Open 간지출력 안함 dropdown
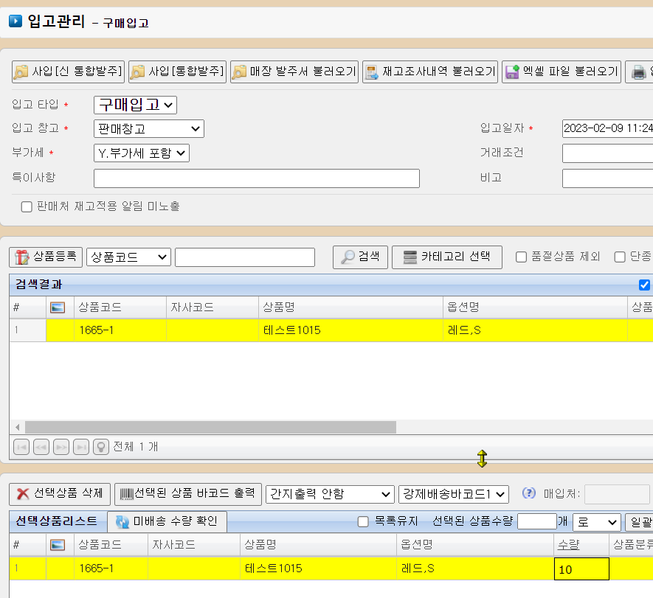 click(331, 494)
